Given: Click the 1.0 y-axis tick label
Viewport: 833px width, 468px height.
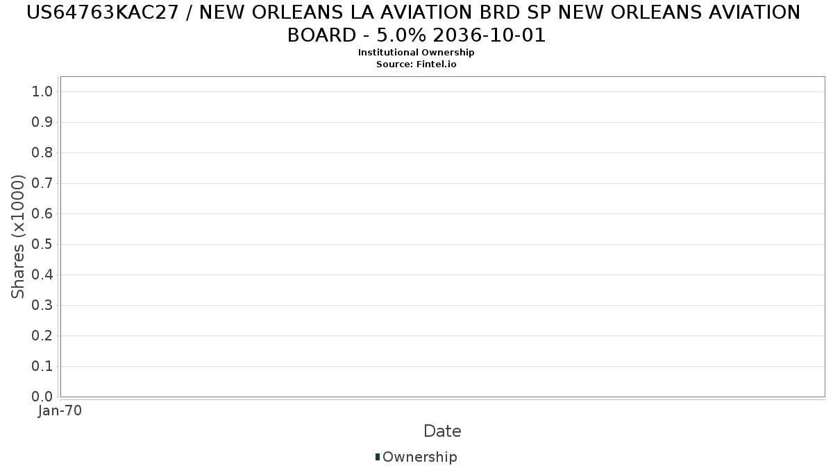Looking at the screenshot, I should (x=42, y=92).
